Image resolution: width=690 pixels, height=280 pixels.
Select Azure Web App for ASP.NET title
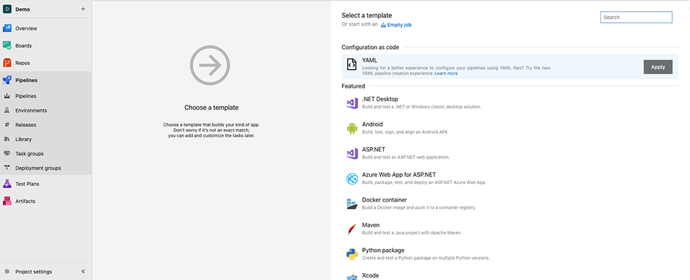click(x=399, y=174)
